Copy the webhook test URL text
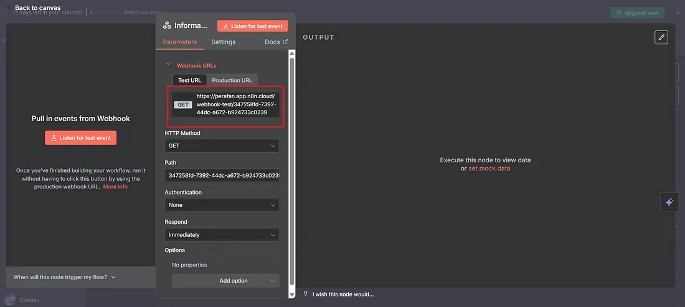685x307 pixels. (237, 104)
